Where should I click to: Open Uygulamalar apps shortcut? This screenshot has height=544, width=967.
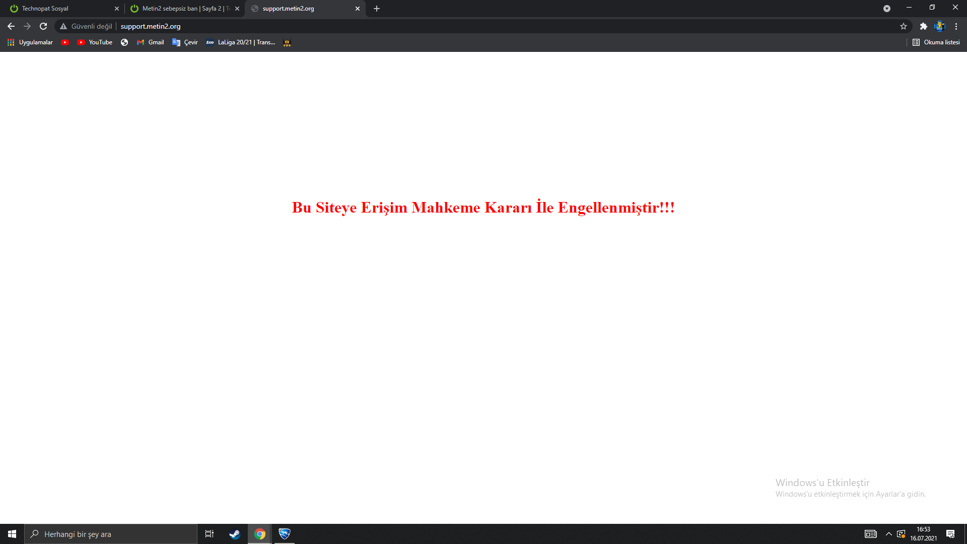(x=30, y=42)
